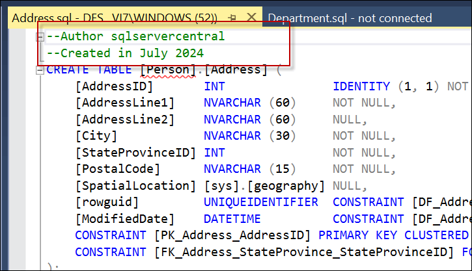The height and width of the screenshot is (271, 472).
Task: Click the [AddressLine2] column name
Action: coord(125,120)
